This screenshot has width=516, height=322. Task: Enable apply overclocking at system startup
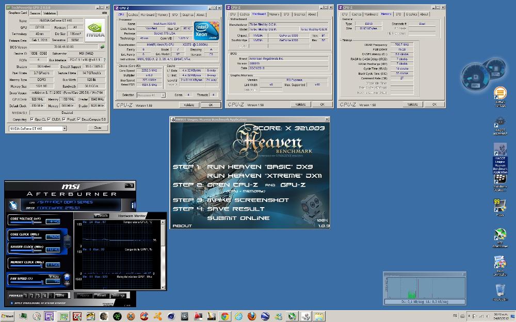pos(12,303)
